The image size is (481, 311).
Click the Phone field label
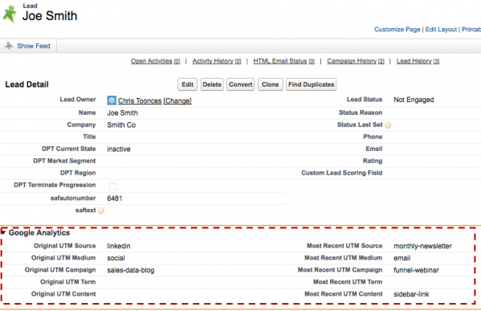tap(373, 137)
